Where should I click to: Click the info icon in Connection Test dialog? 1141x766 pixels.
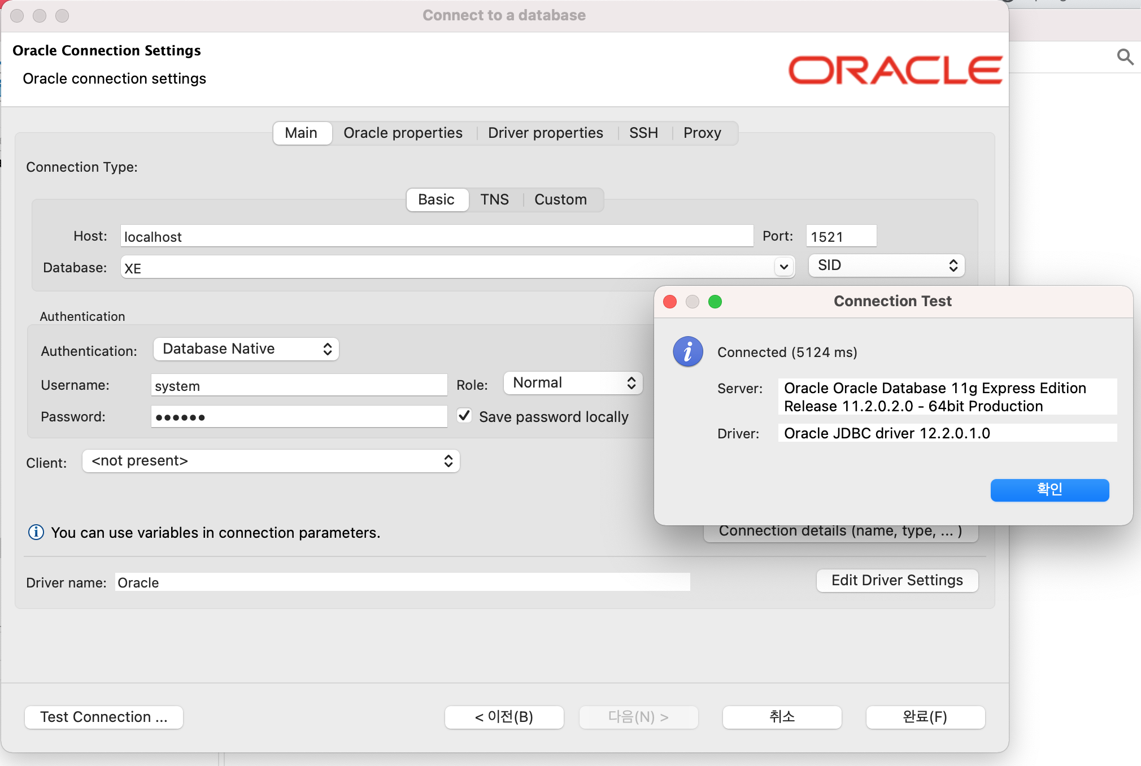(x=687, y=352)
